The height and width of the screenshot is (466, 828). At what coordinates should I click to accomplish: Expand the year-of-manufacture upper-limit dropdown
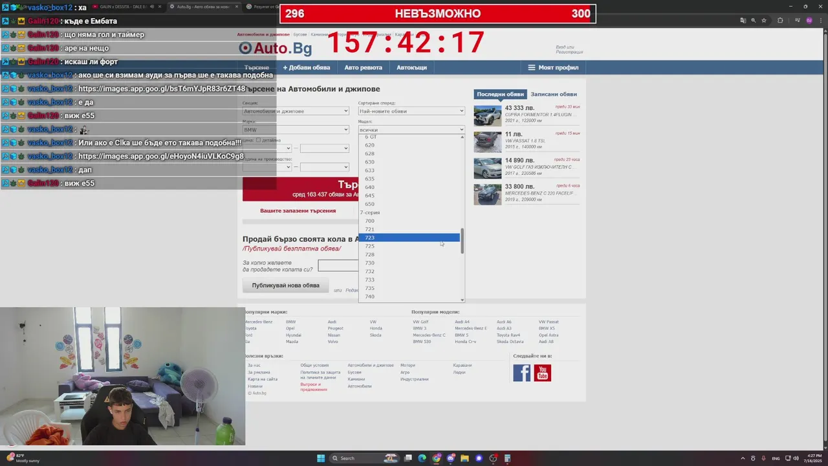[x=324, y=167]
